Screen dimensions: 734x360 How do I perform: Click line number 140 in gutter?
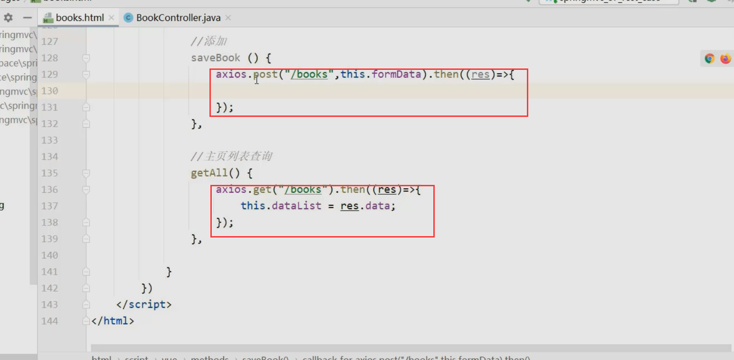[50, 255]
